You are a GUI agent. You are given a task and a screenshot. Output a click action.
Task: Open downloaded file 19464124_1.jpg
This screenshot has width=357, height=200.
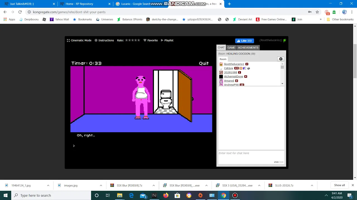(21, 185)
